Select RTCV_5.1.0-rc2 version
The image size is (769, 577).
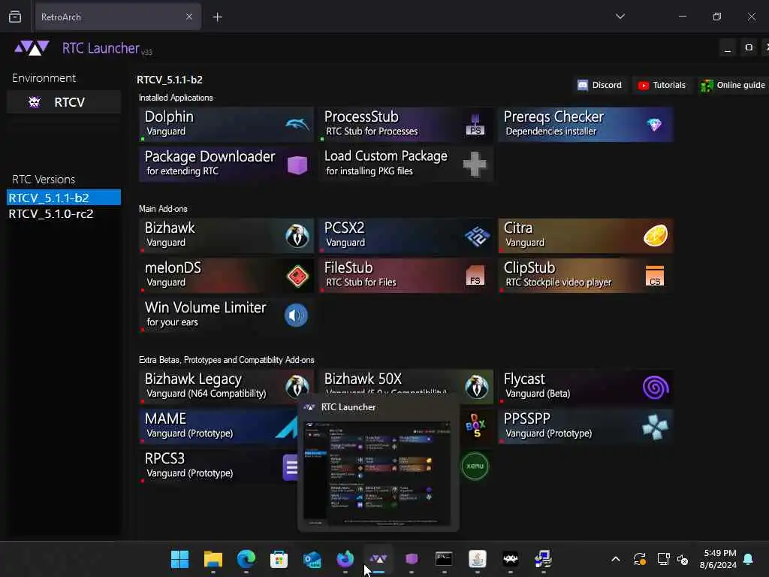(64, 214)
